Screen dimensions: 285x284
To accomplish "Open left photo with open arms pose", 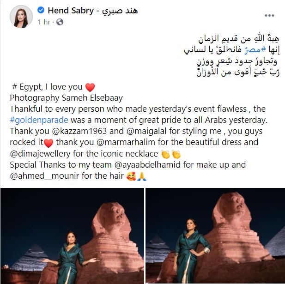I will [x=72, y=236].
